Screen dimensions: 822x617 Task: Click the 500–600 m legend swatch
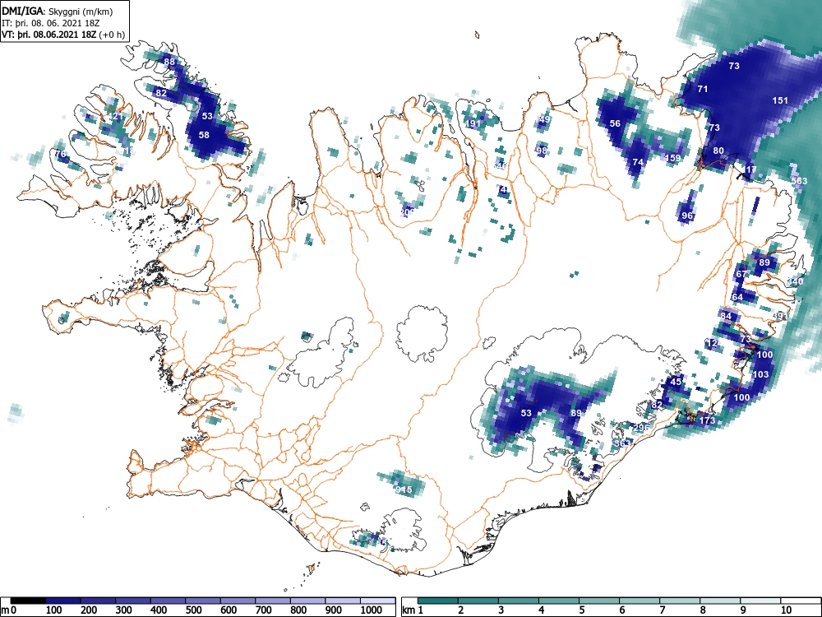203,601
